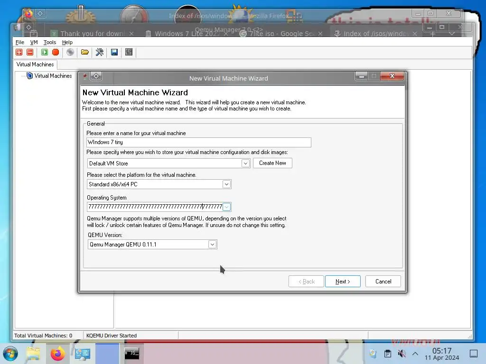Select the Virtual Machines tab

[35, 64]
